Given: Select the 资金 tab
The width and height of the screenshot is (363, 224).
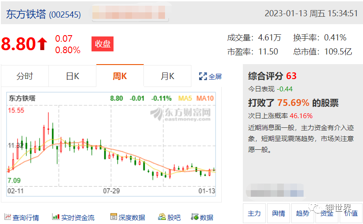Looking at the screenshot, I should click(x=326, y=213).
